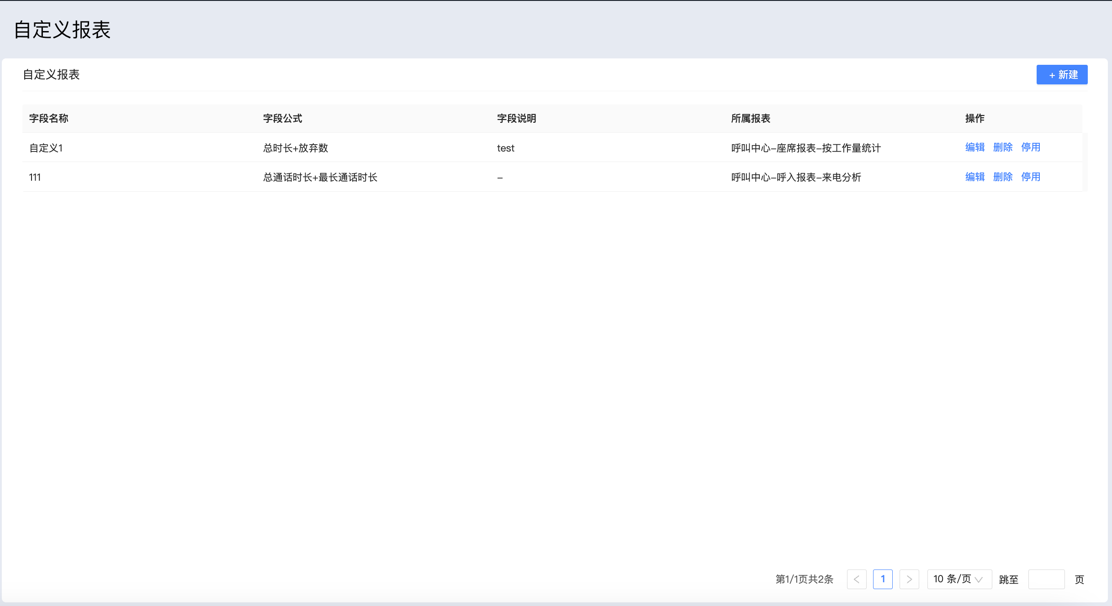Click the 新建 (new) button
This screenshot has width=1112, height=606.
1061,75
